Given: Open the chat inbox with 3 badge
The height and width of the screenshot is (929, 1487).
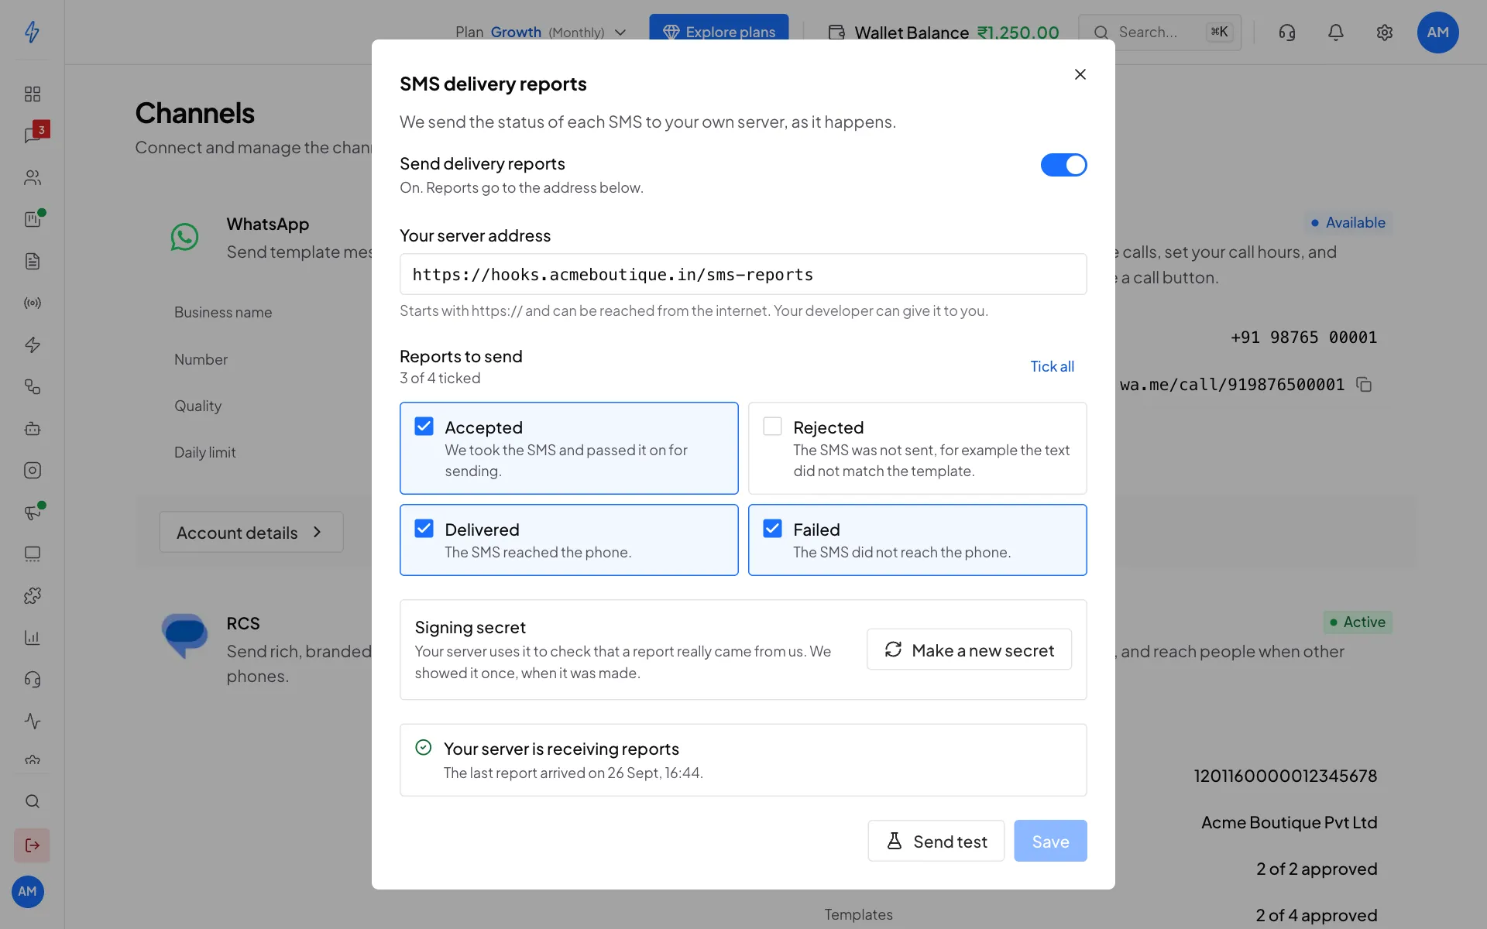Looking at the screenshot, I should (34, 134).
